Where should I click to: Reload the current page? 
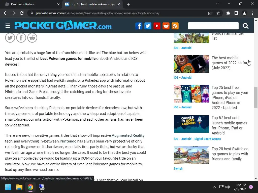point(22,13)
